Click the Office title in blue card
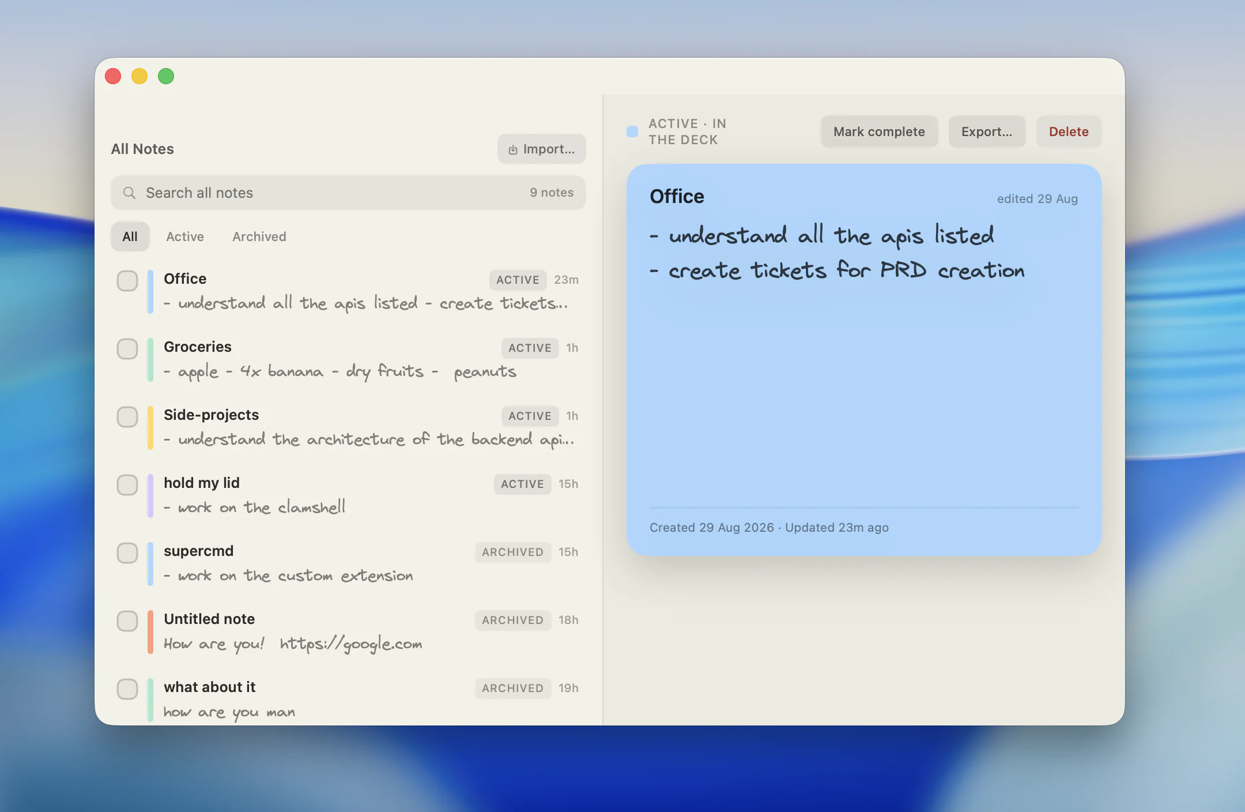This screenshot has width=1245, height=812. [677, 197]
